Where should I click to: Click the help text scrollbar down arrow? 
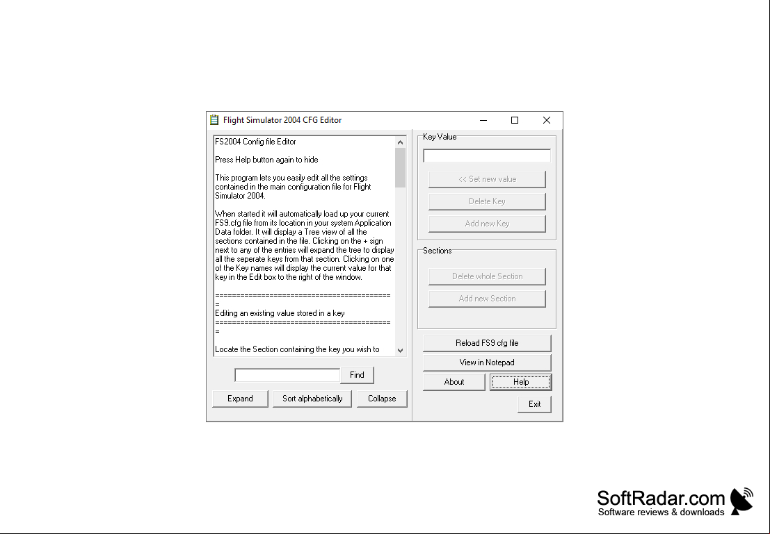pos(400,350)
